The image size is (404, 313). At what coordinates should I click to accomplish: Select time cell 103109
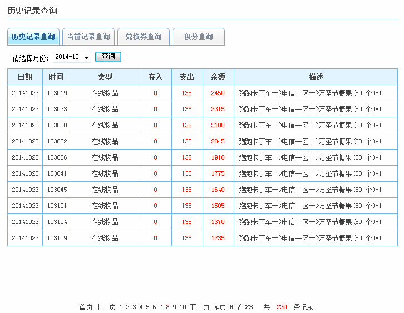click(x=57, y=238)
